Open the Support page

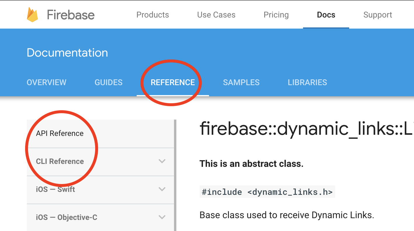pyautogui.click(x=377, y=15)
